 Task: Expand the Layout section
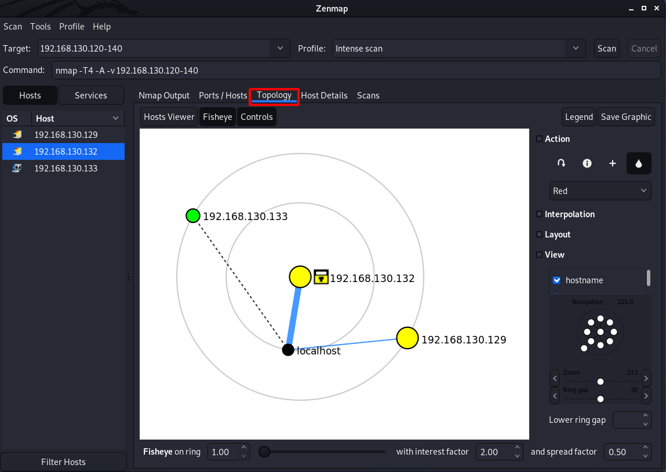[539, 235]
